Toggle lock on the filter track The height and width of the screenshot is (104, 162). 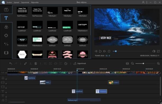click(x=6, y=79)
